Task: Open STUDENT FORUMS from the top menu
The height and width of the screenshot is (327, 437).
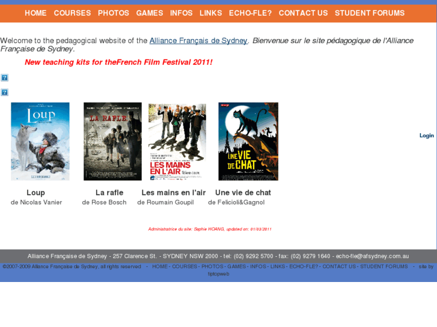Action: 370,13
